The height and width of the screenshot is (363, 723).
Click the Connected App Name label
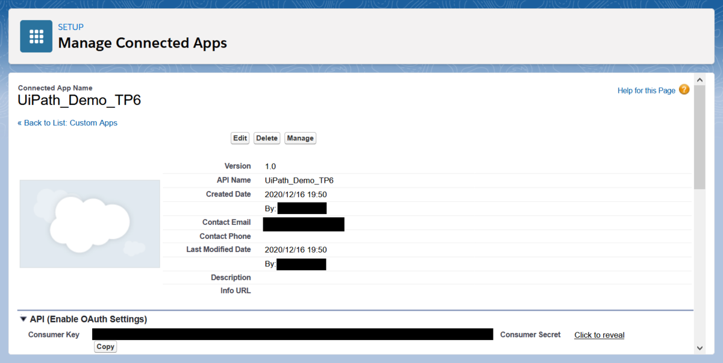pos(55,88)
